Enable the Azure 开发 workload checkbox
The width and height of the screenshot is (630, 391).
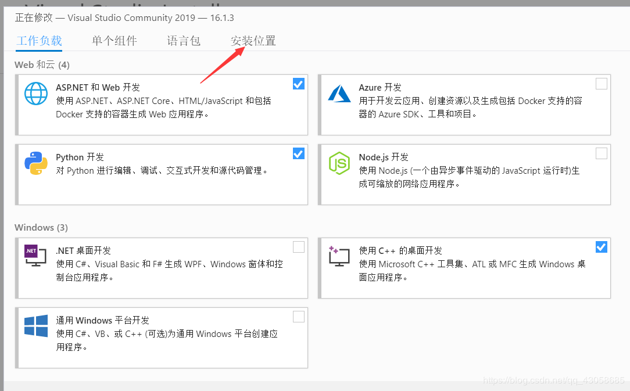[x=602, y=84]
